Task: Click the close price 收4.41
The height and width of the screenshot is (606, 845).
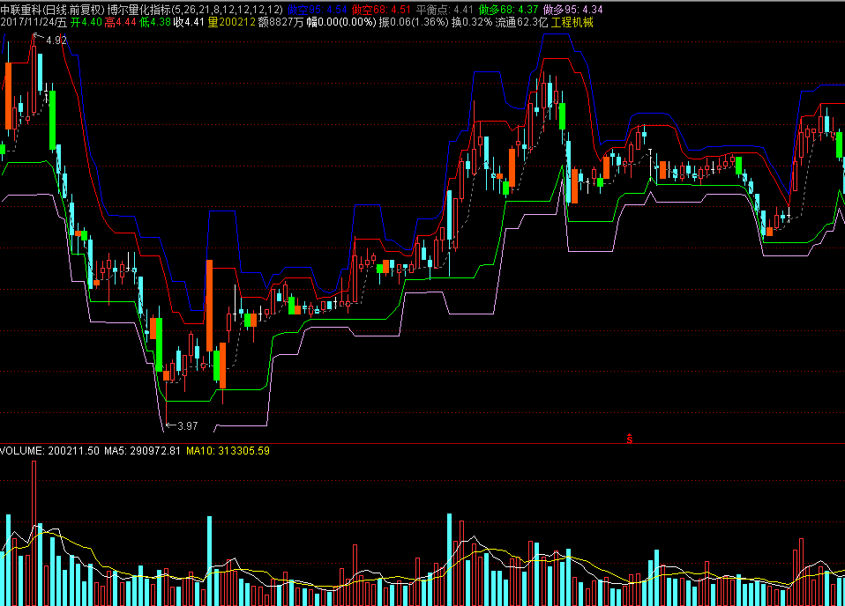Action: pos(189,22)
